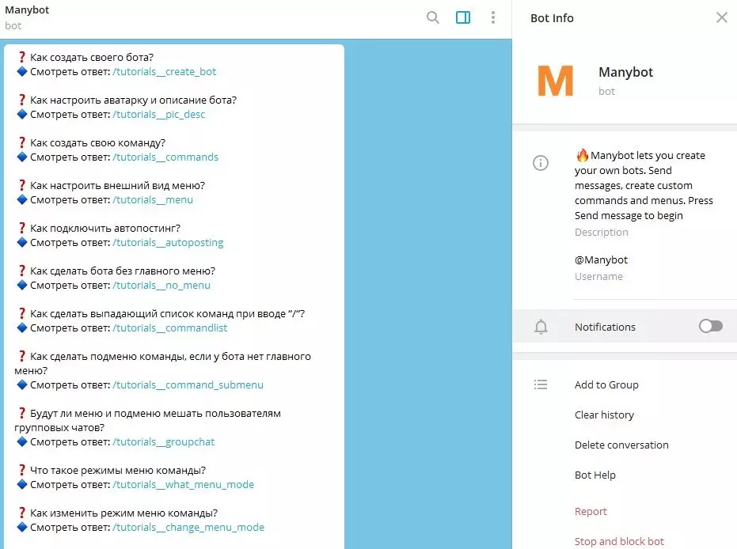
Task: Open the /tutorials__groupchat command link
Action: [164, 441]
